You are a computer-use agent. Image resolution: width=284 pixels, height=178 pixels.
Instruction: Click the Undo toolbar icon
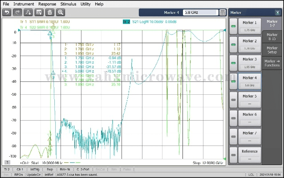pos(7,12)
